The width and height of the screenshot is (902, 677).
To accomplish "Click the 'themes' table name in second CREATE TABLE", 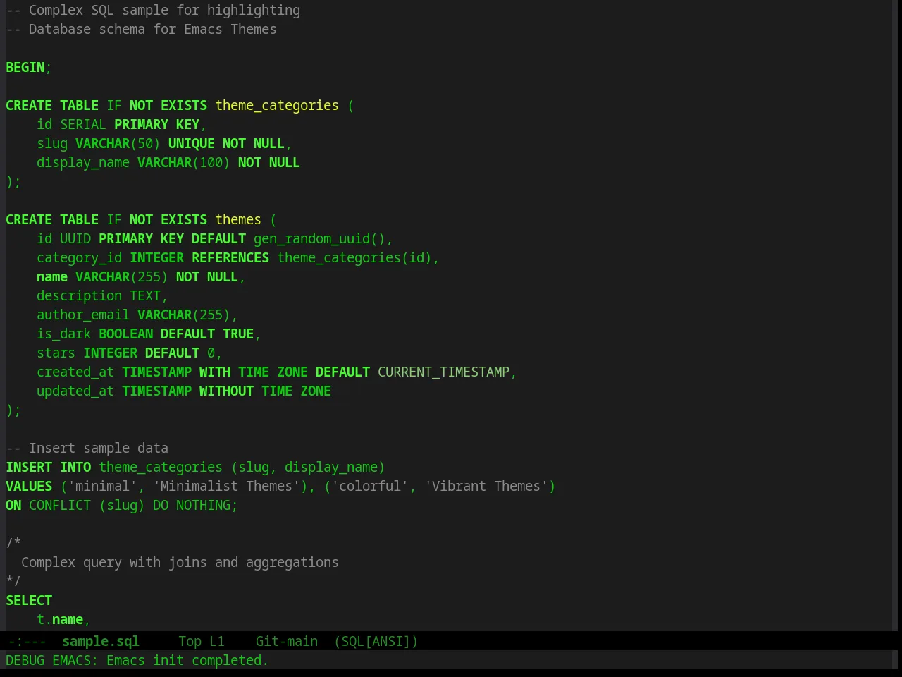I will [x=238, y=219].
